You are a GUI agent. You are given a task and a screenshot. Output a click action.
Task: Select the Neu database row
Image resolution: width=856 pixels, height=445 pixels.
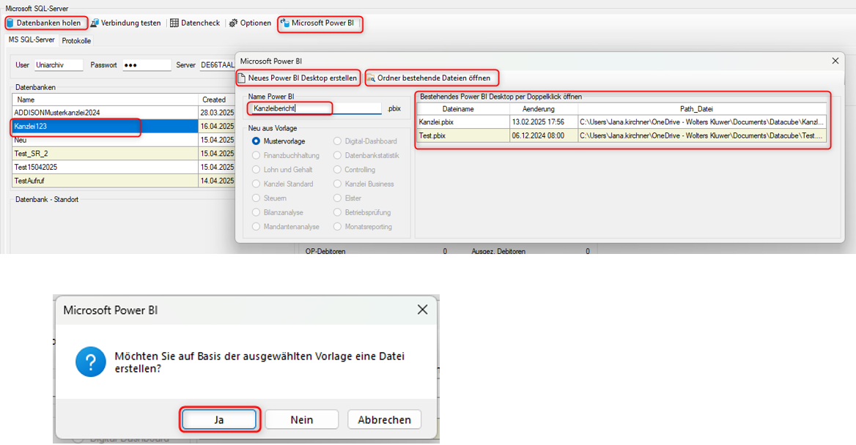coord(124,140)
